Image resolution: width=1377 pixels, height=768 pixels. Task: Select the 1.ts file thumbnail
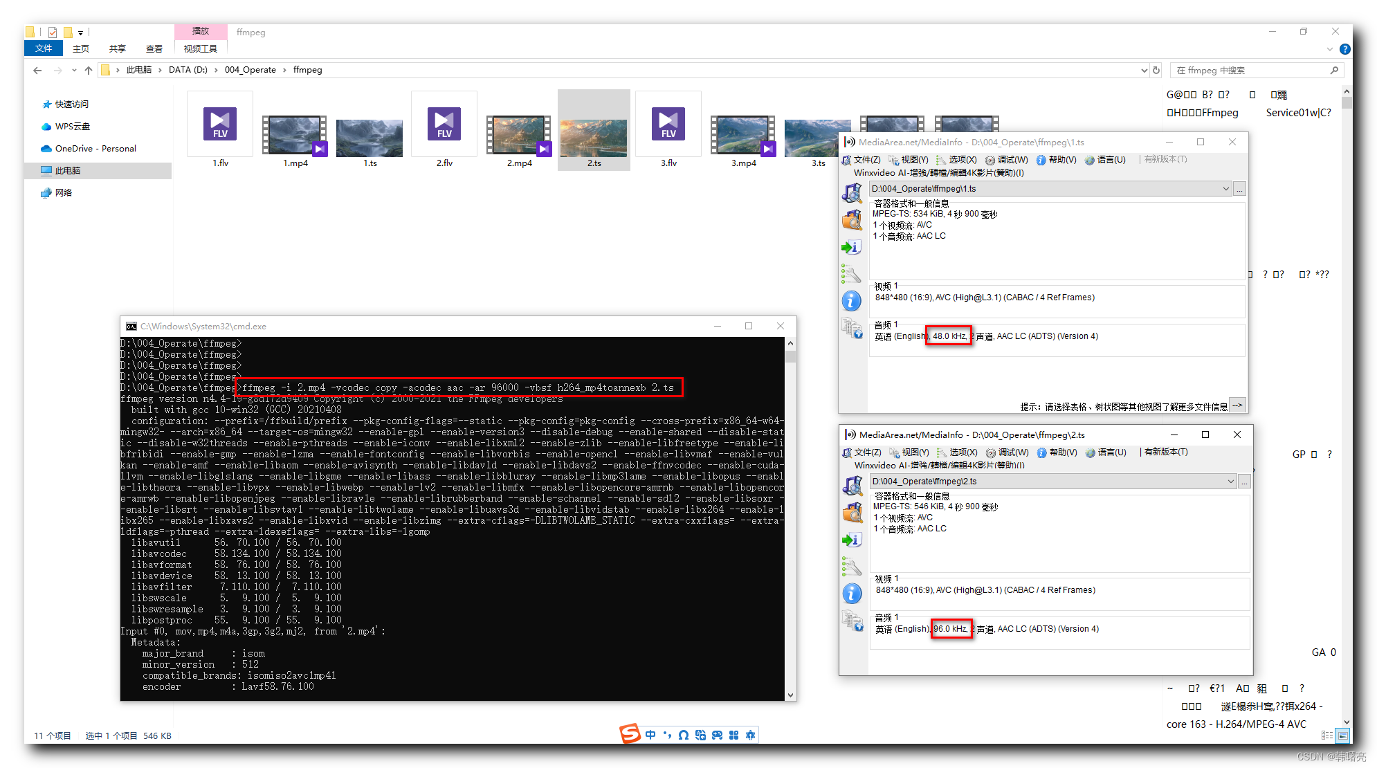click(370, 138)
